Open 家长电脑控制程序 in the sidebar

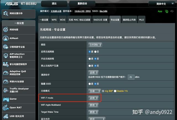(19, 64)
